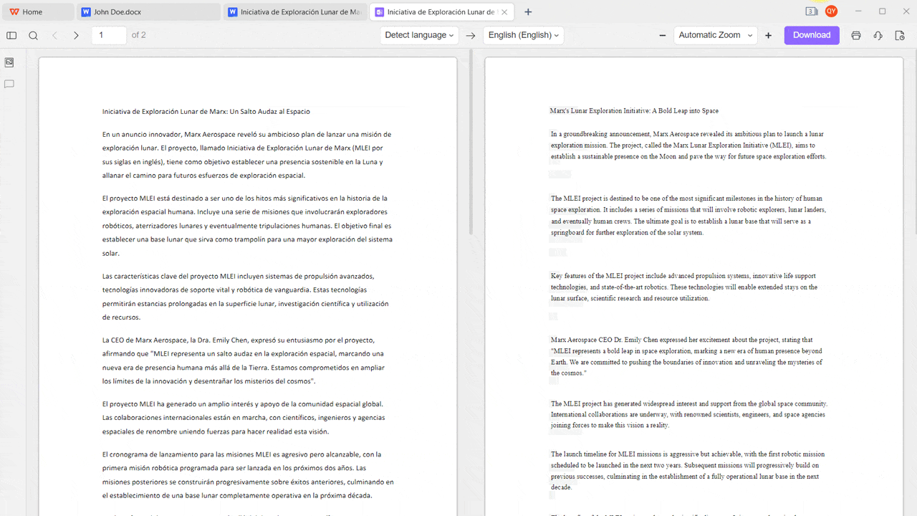Click the purple Download button
The image size is (917, 516).
(812, 35)
